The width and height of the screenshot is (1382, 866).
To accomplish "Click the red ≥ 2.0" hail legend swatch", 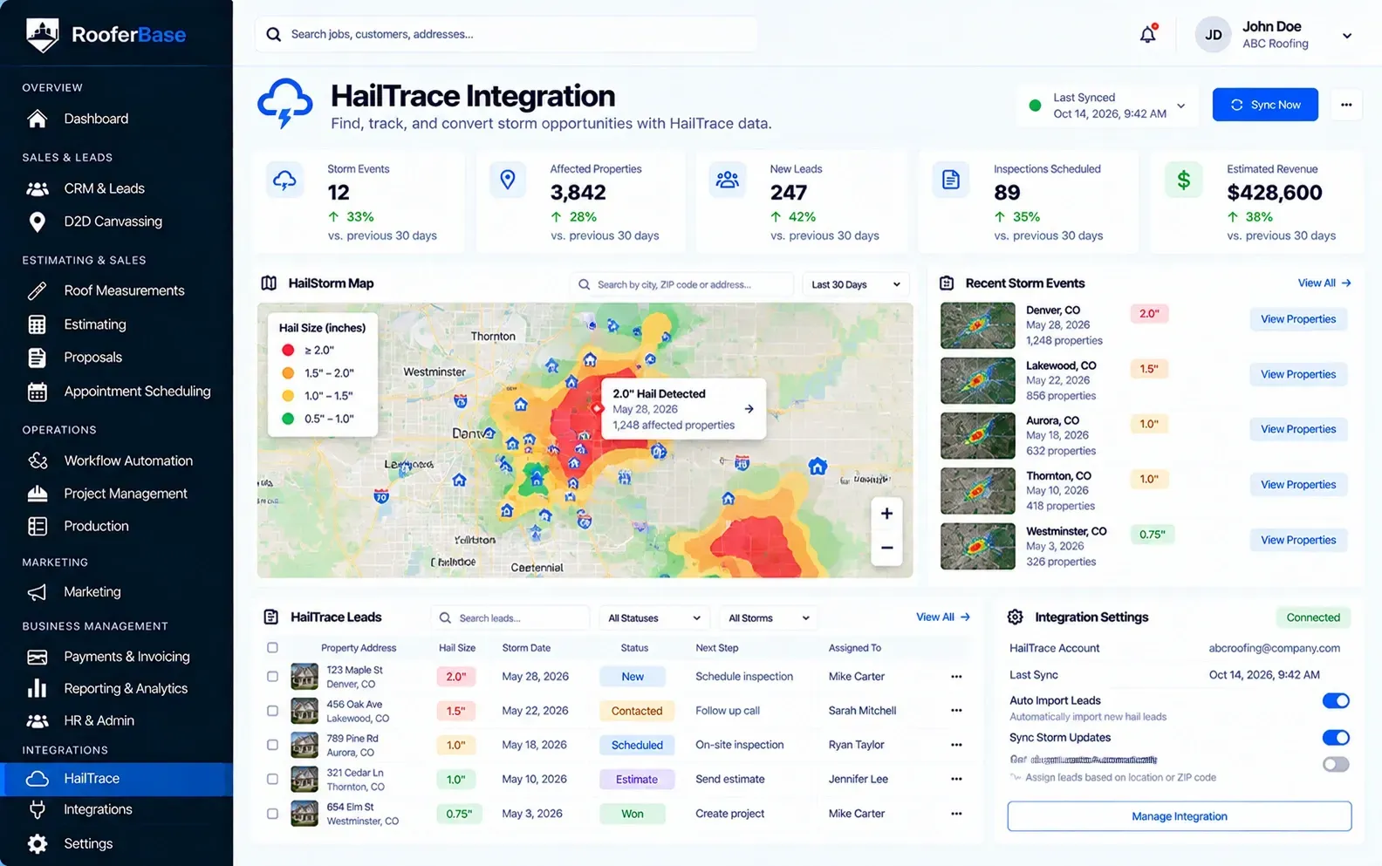I will tap(288, 350).
